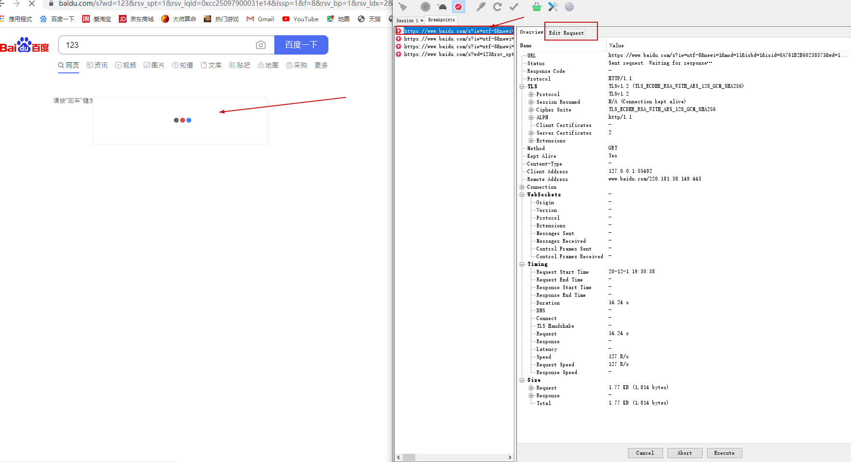
Task: Click the camera image search icon
Action: pyautogui.click(x=261, y=45)
